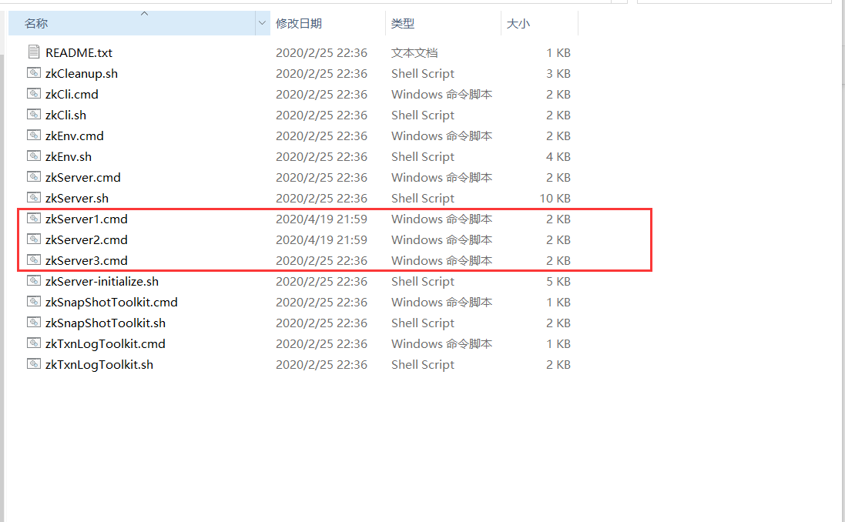
Task: Click Windows 命令脚本 type of zkSnapShotToolkit.cmd
Action: [x=442, y=303]
